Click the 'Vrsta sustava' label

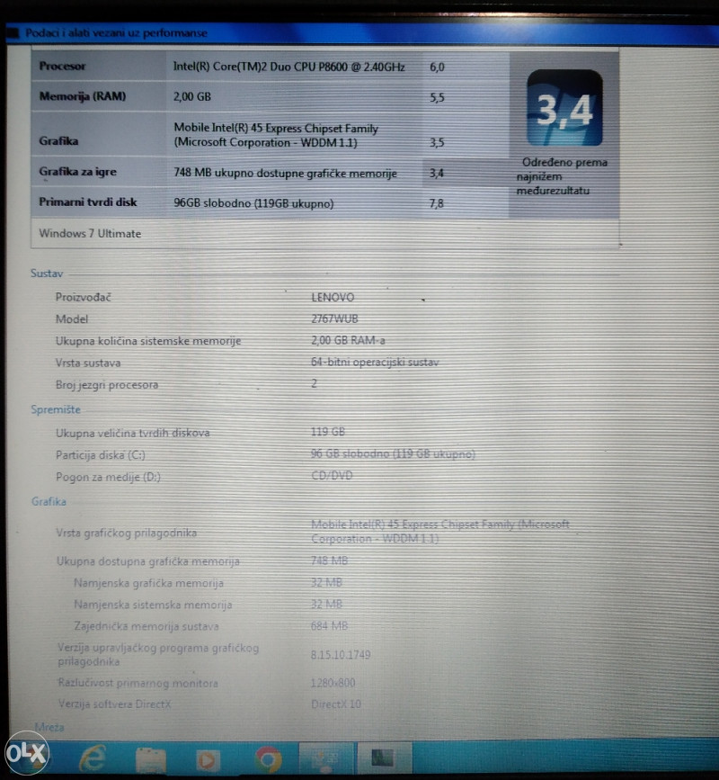click(88, 363)
